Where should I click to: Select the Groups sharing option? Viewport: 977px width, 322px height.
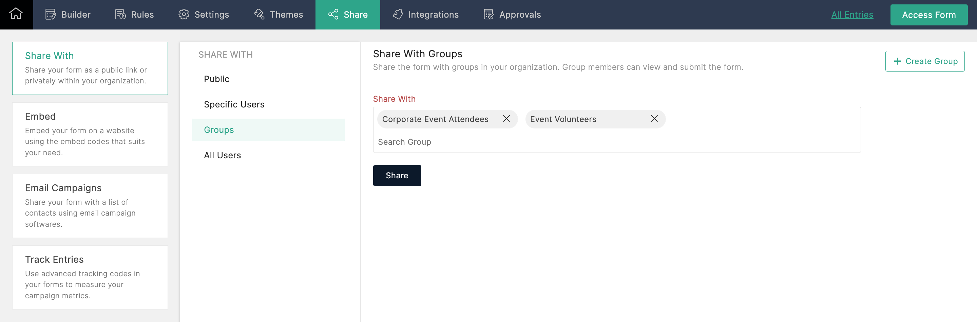pyautogui.click(x=268, y=129)
